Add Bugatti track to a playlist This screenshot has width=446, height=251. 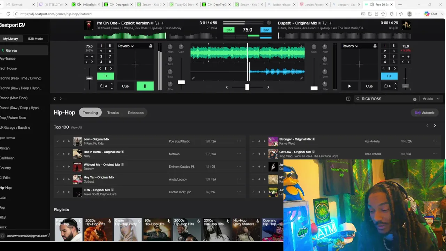330,23
